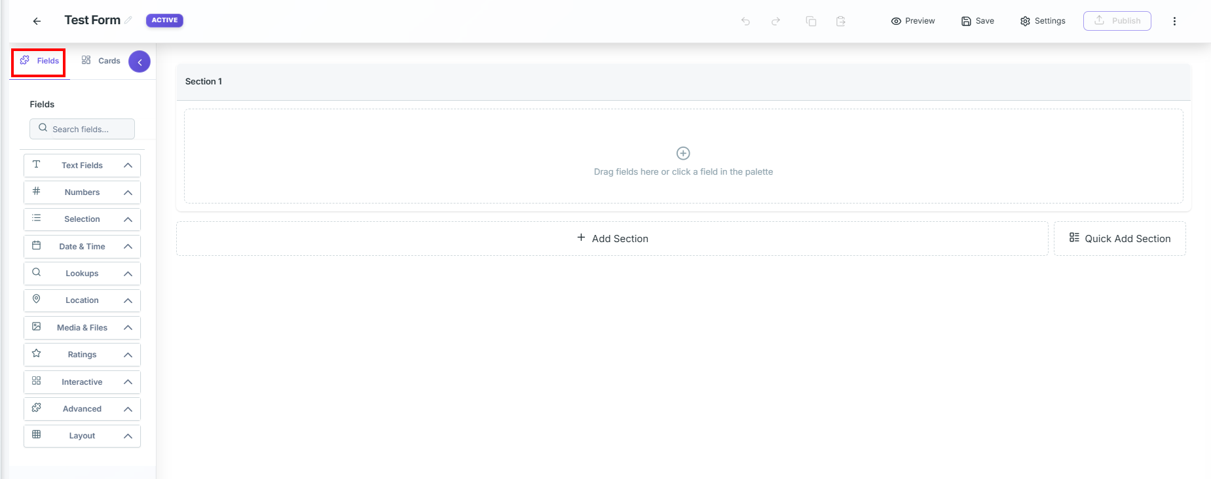Go back using the left arrow icon
1211x479 pixels.
point(37,21)
